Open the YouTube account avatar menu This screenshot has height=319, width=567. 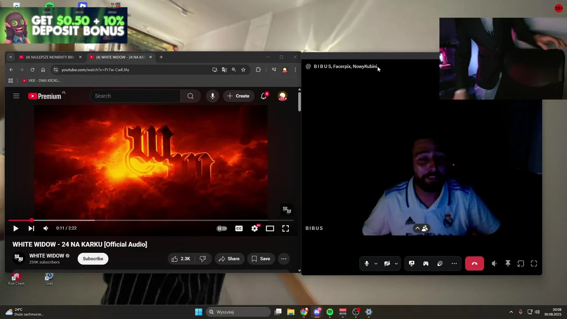click(x=282, y=96)
